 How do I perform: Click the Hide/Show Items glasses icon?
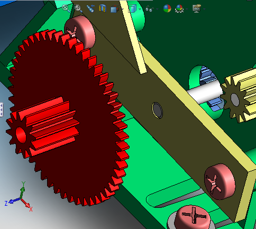(150, 8)
